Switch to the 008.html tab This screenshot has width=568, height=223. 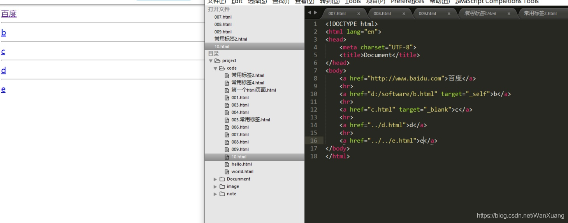click(382, 14)
